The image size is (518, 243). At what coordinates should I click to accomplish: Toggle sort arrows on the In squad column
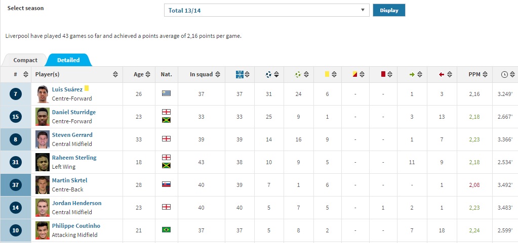tap(218, 74)
